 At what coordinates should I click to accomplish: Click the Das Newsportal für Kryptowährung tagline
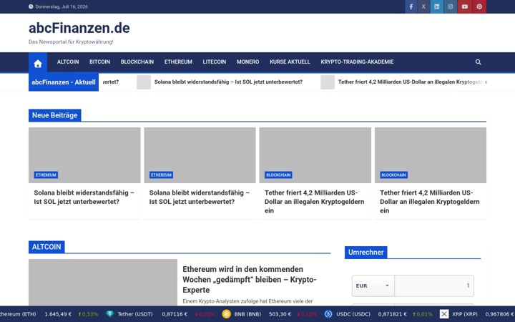[71, 42]
